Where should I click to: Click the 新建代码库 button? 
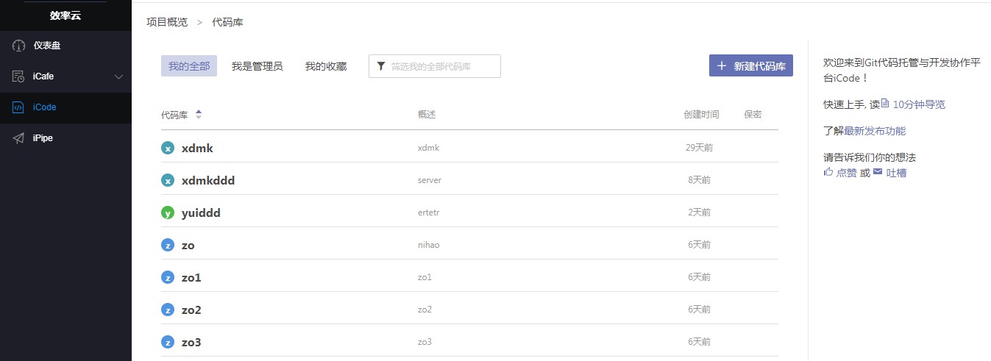[751, 65]
